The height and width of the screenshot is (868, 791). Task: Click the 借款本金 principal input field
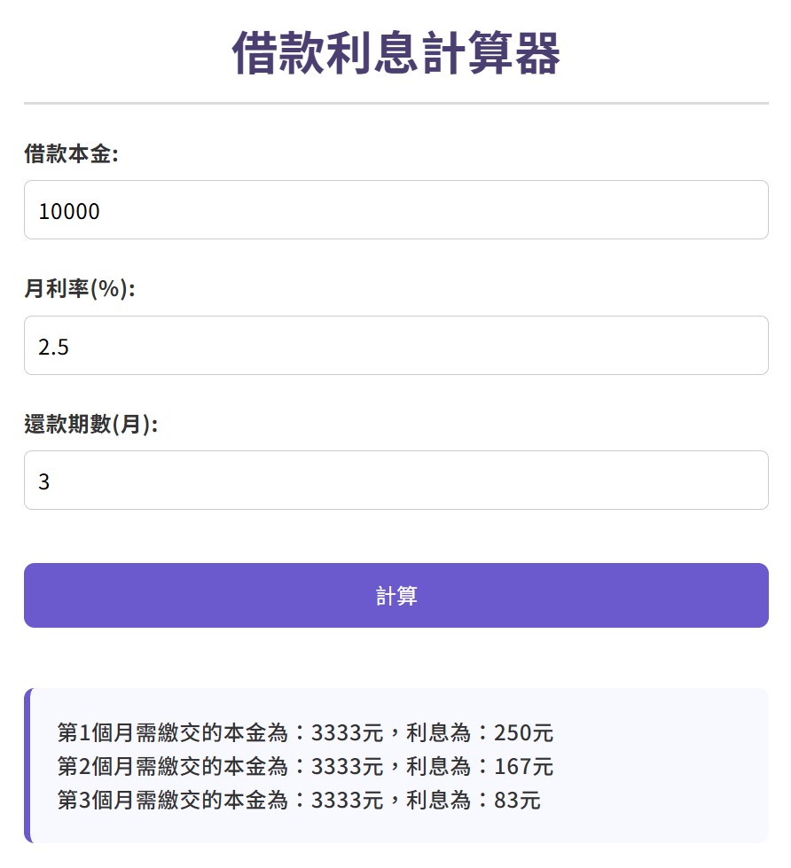tap(395, 209)
